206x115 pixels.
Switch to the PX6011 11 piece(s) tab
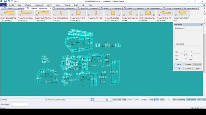[x=14, y=8]
